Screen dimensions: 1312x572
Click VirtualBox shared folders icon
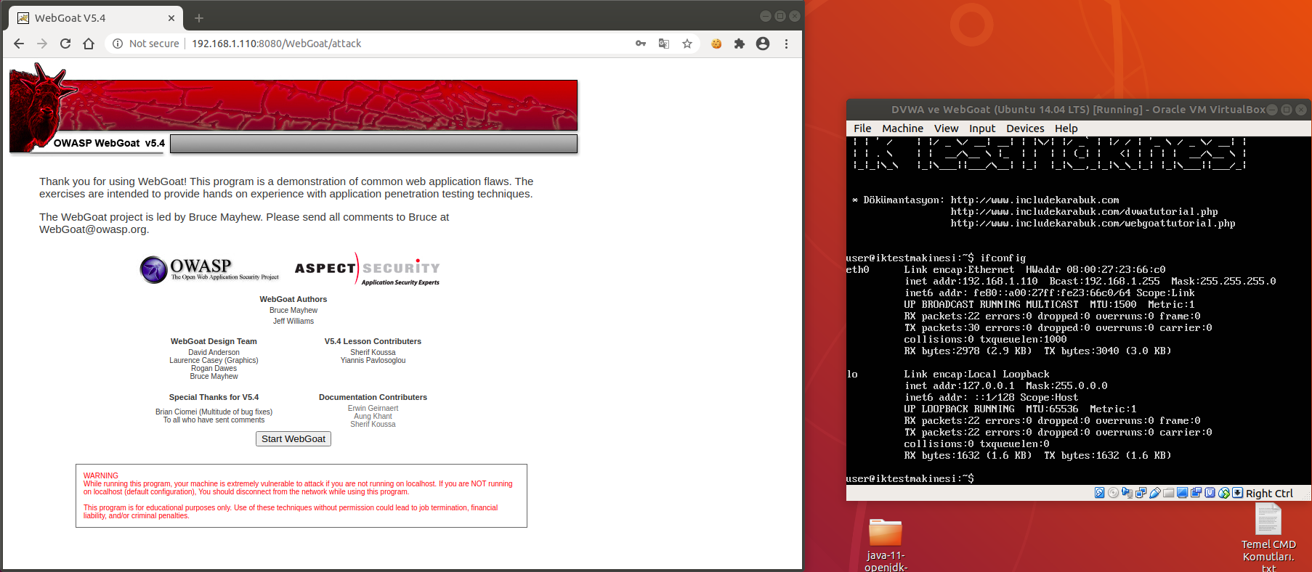tap(1168, 493)
